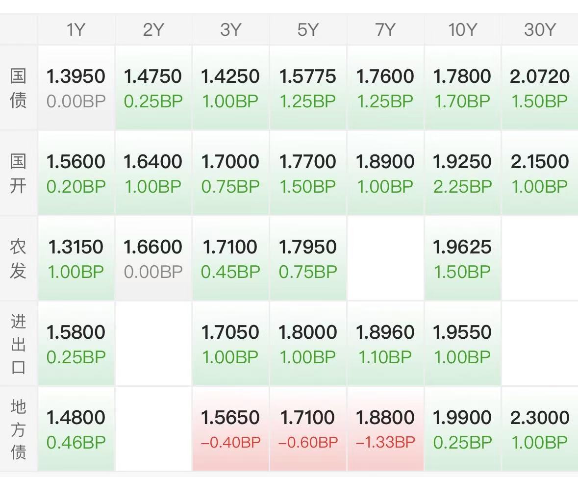Select the 1Y column header
The image size is (578, 477).
click(76, 29)
